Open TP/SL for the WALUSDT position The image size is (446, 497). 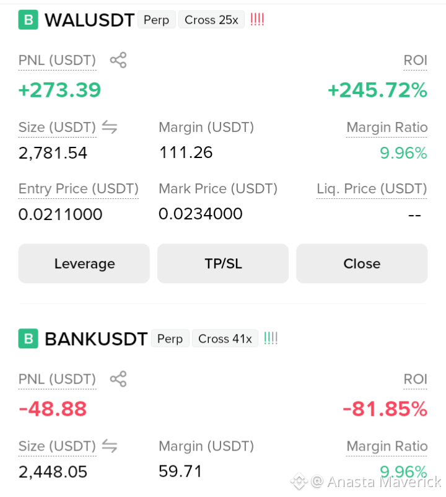click(223, 263)
